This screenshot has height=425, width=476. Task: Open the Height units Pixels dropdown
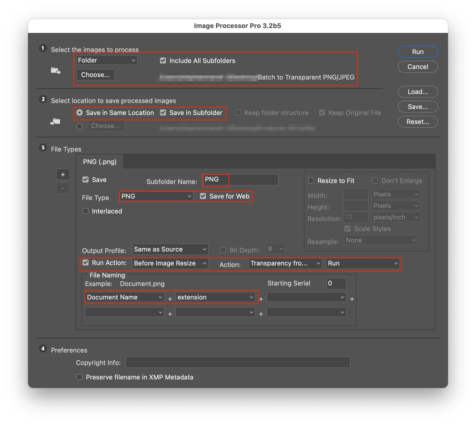click(396, 206)
